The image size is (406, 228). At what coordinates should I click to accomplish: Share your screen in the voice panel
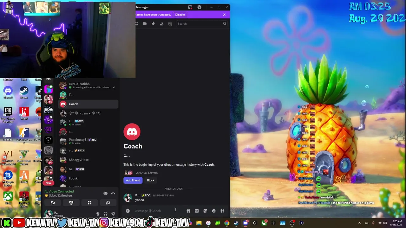[x=71, y=203]
